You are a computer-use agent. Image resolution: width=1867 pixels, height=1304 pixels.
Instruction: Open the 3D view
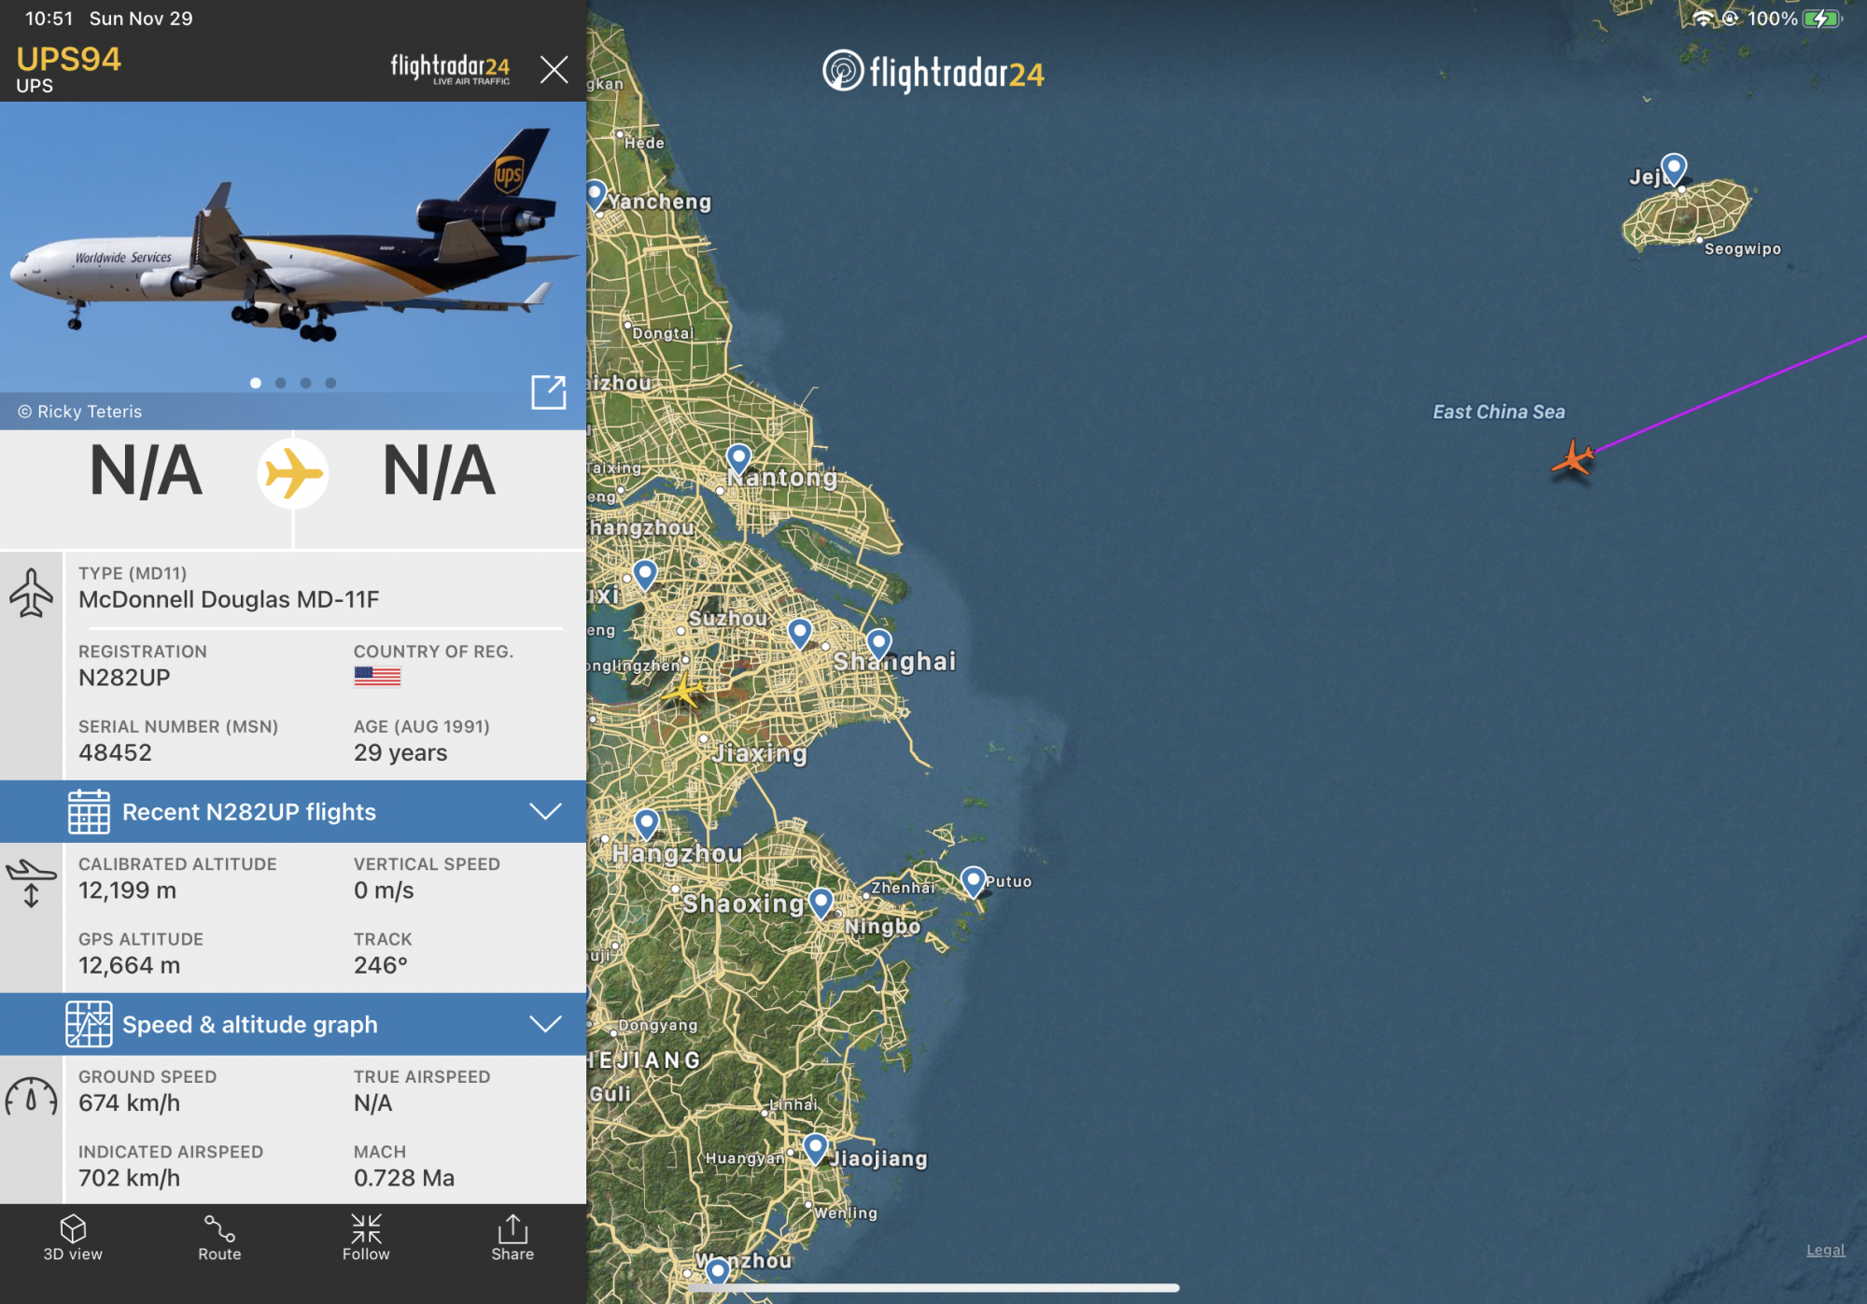click(73, 1238)
